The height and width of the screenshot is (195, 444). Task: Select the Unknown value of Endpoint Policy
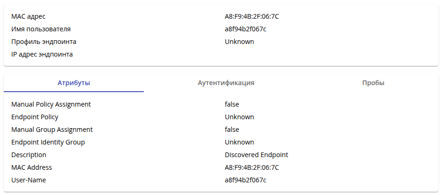coord(239,117)
